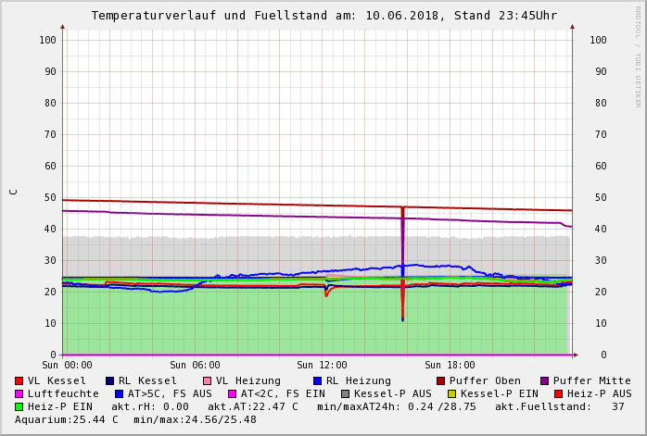Click the AT<2C, FS EIN legend swatch
Viewport: 647px width, 436px height.
[232, 394]
